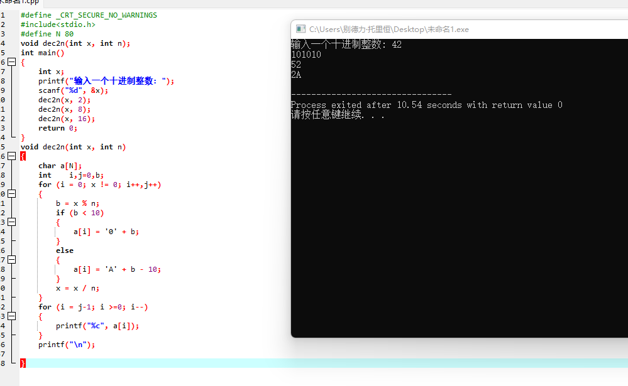Click the b = x % n; statement
The height and width of the screenshot is (386, 628).
(78, 203)
